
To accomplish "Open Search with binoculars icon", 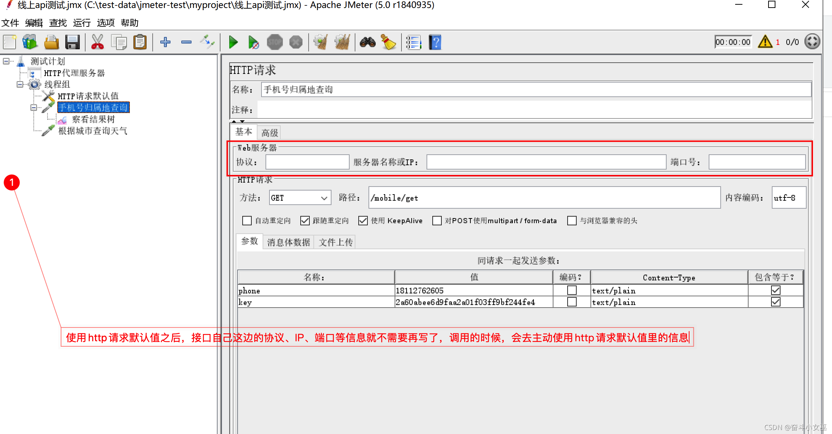I will coord(367,42).
